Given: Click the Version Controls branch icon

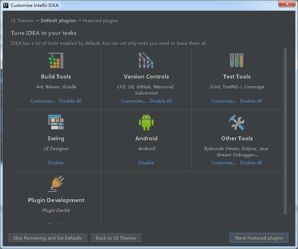Looking at the screenshot, I should [x=146, y=60].
